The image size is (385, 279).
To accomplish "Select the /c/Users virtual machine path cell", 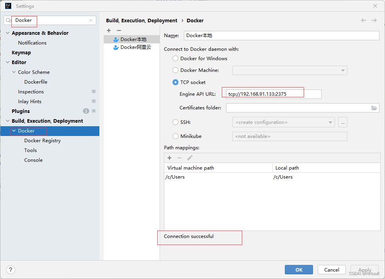I will coord(219,177).
